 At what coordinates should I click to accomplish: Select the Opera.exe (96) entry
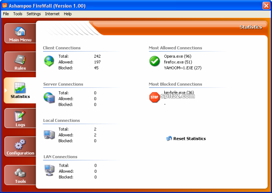click(177, 56)
